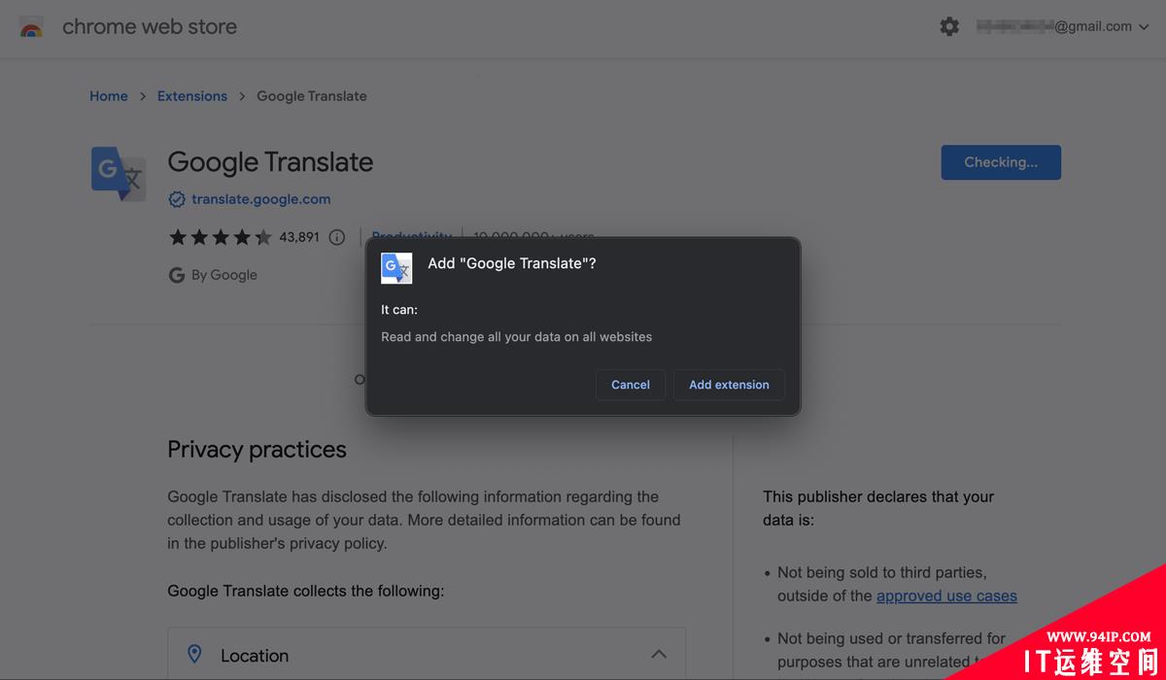Click the "Add "Google Translate"?" dialog title

[x=512, y=263]
